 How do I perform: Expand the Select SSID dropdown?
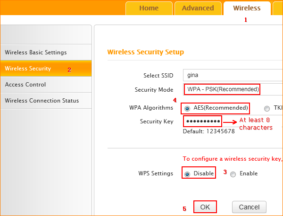point(233,75)
